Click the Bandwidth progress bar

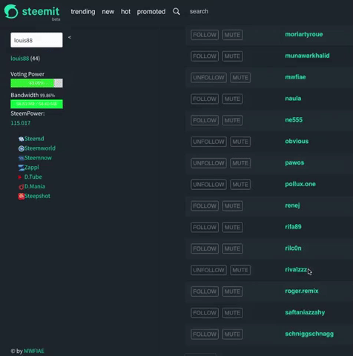click(36, 104)
